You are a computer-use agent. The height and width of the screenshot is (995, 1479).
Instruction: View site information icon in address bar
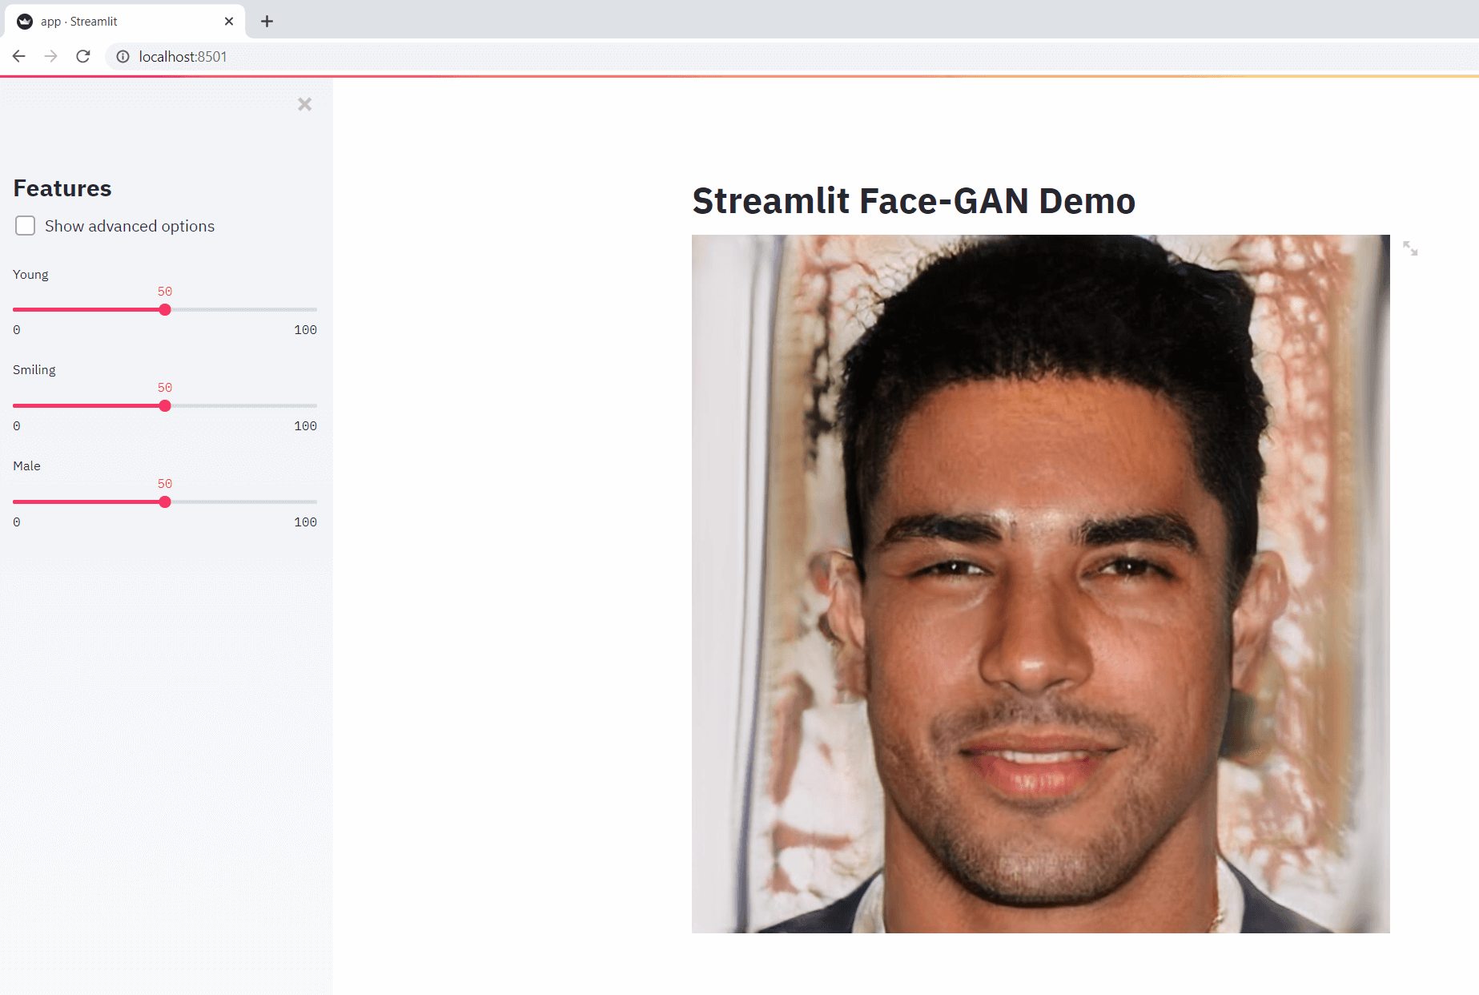click(x=123, y=57)
